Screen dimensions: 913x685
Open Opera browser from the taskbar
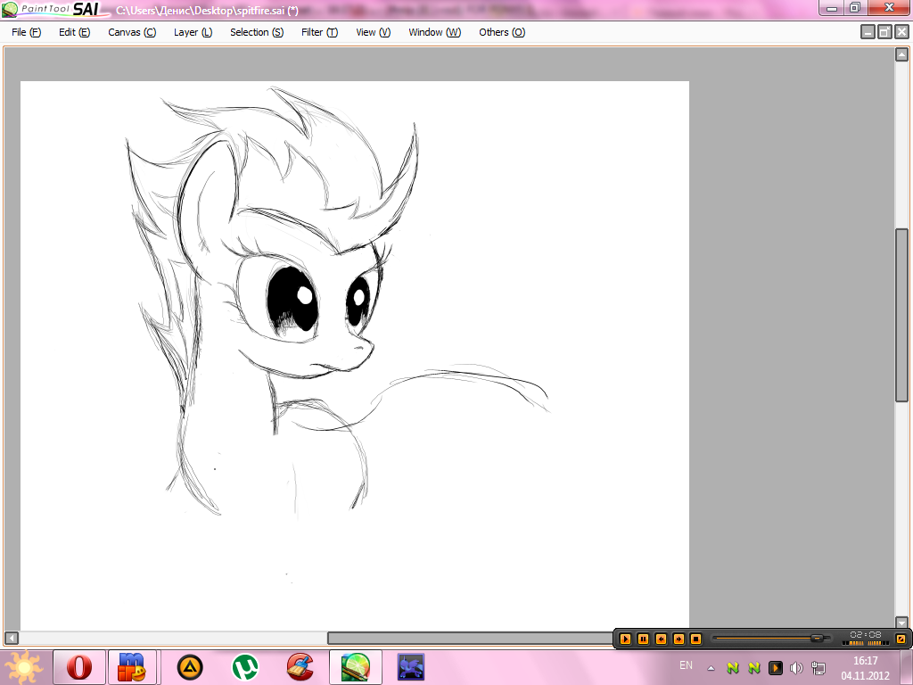click(x=79, y=667)
